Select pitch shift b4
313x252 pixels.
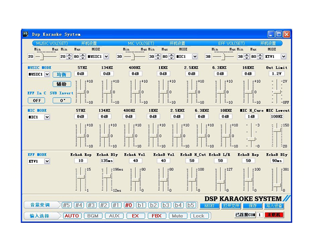click(x=178, y=205)
